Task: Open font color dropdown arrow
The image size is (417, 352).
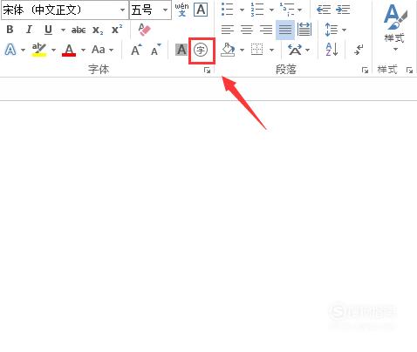Action: [83, 50]
